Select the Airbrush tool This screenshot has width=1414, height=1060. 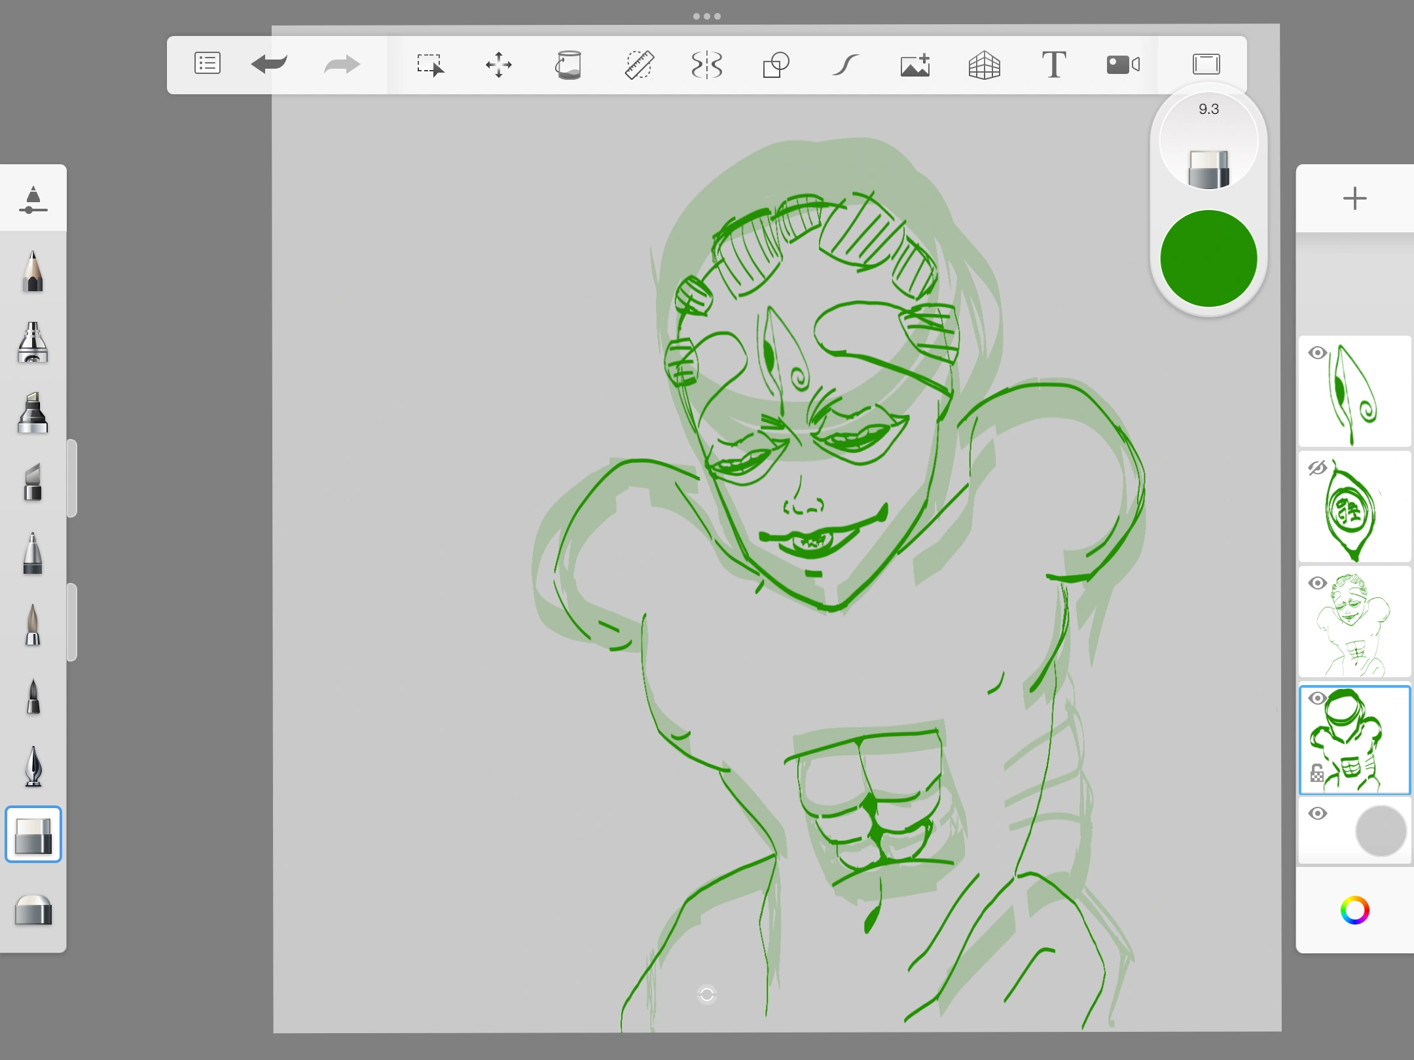click(33, 342)
